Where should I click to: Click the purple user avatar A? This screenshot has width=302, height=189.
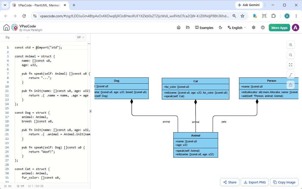tap(295, 28)
